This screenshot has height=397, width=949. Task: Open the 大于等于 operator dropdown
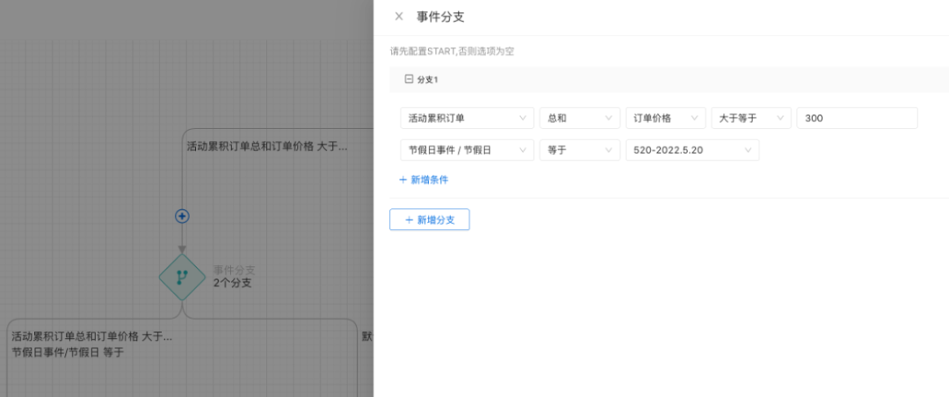(750, 119)
